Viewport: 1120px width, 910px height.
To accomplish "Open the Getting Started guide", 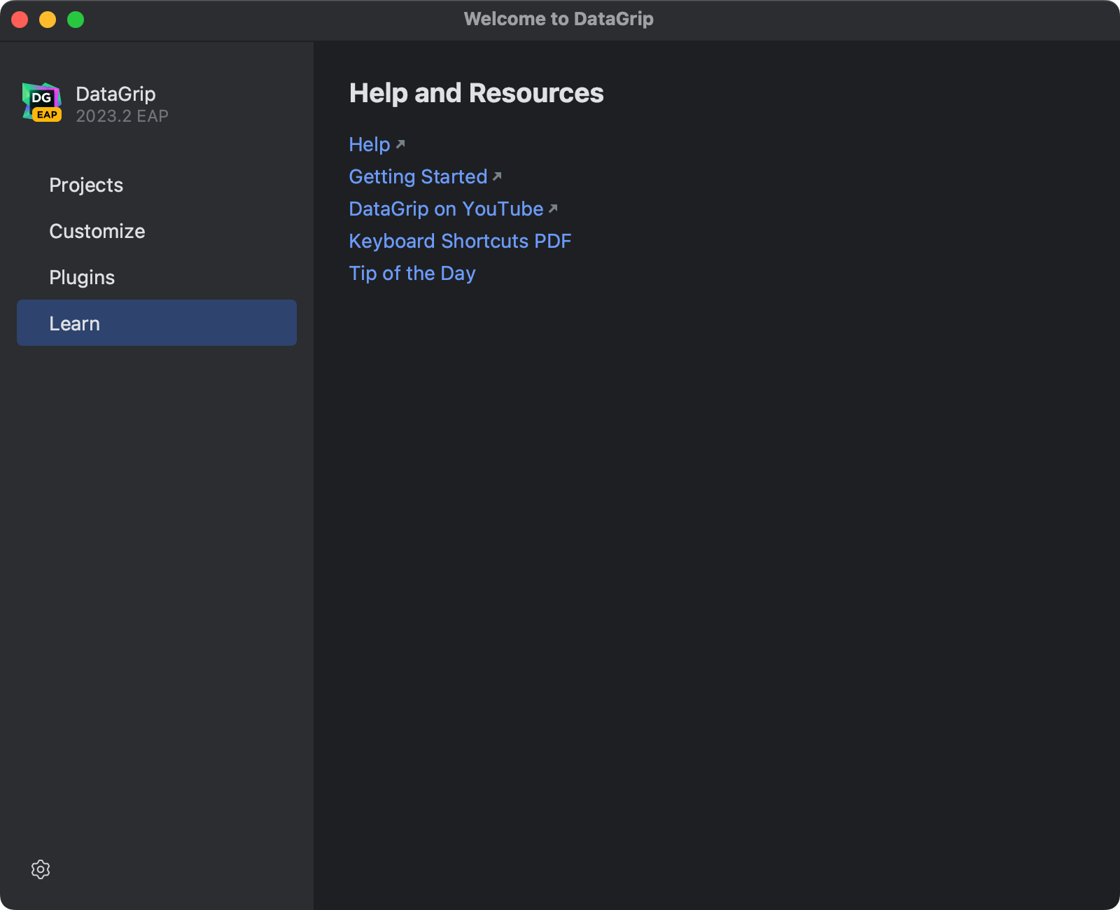I will tap(417, 176).
